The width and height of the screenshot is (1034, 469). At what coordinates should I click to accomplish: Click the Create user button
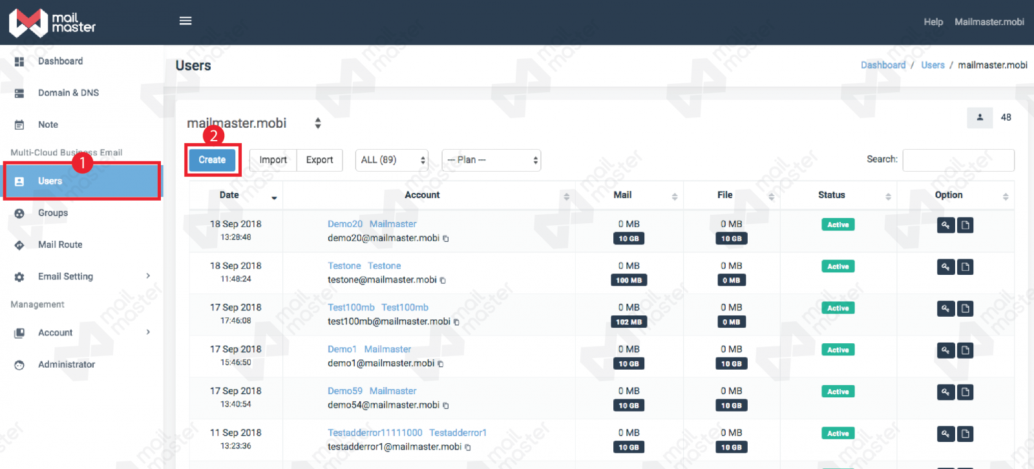click(x=212, y=160)
